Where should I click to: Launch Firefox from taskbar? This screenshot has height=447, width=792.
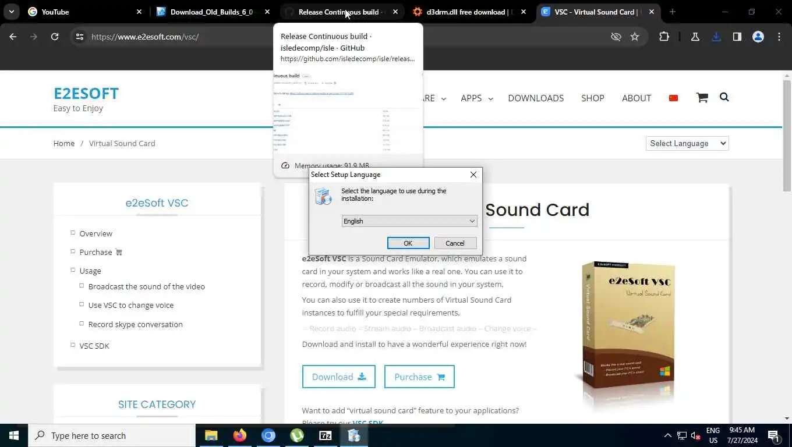(239, 435)
